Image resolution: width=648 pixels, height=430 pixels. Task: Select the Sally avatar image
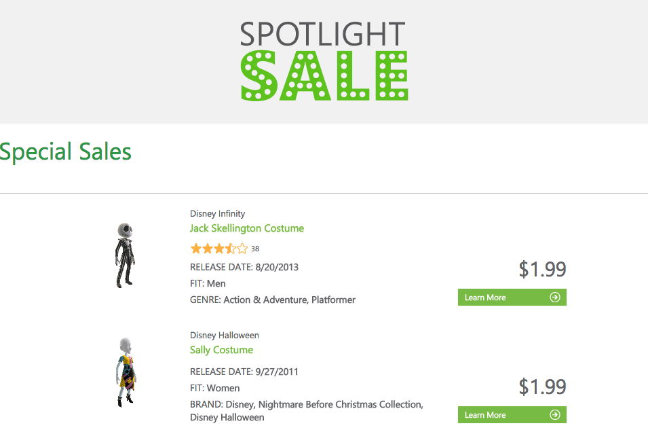pyautogui.click(x=126, y=372)
